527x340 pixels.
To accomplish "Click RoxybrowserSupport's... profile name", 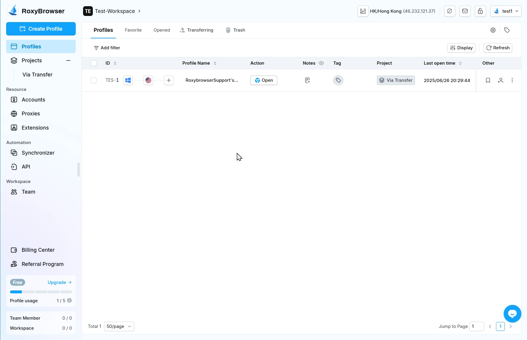I will click(212, 80).
